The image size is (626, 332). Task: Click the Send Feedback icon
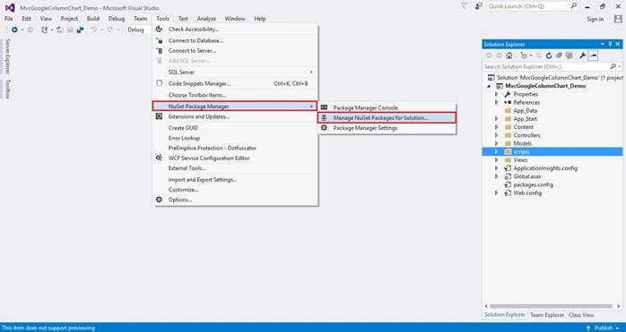coord(478,6)
